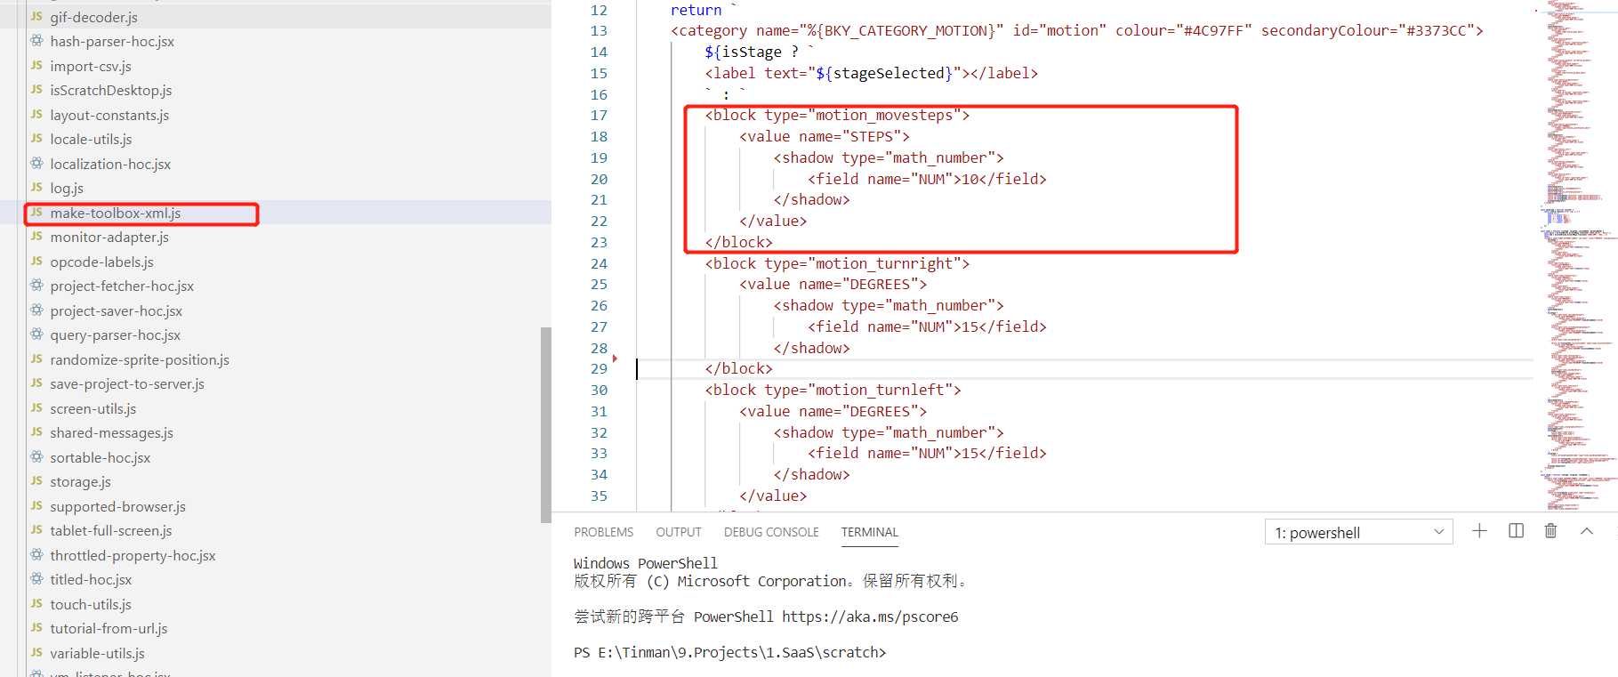Maximize the panel with the chevron-up icon
Viewport: 1618px width, 677px height.
coord(1586,531)
